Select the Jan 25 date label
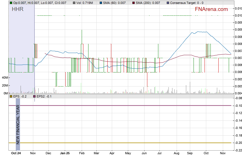The height and width of the screenshot is (159, 242). [x=65, y=153]
